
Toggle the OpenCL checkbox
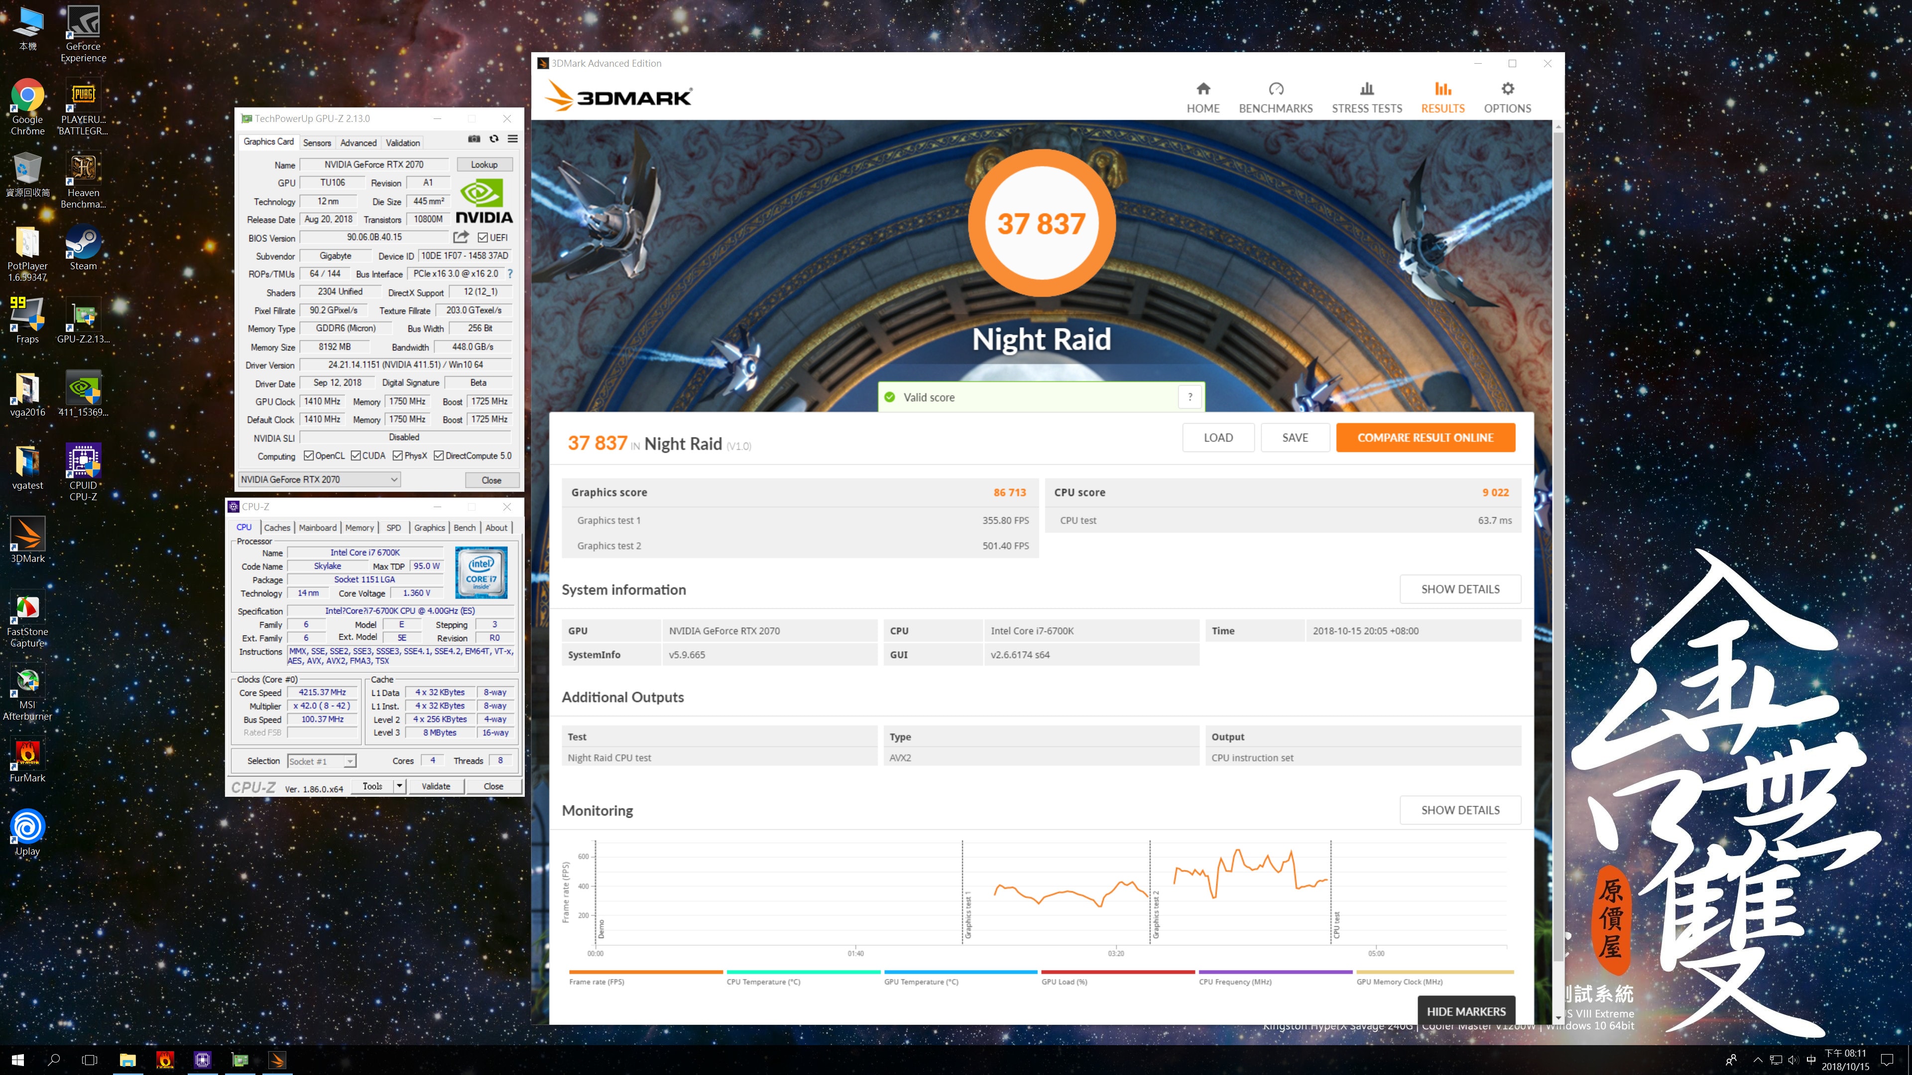(x=308, y=455)
